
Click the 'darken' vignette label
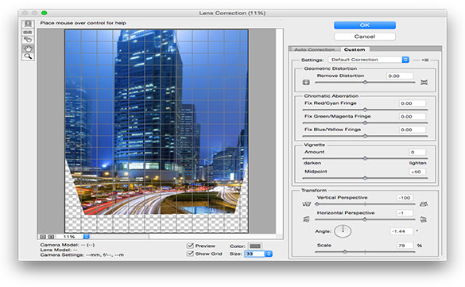click(312, 163)
